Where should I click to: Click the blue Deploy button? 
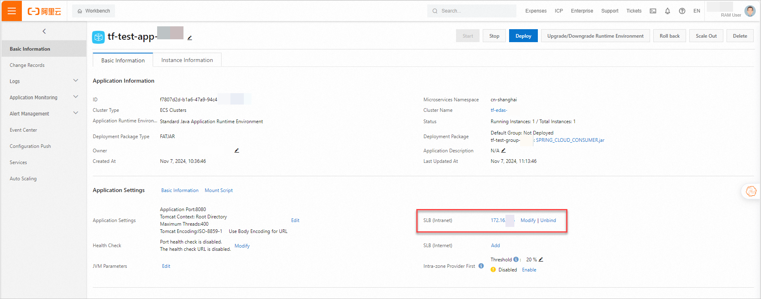pos(523,36)
